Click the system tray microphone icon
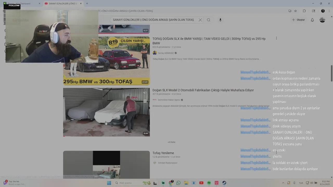The width and height of the screenshot is (333, 187). 294,183
